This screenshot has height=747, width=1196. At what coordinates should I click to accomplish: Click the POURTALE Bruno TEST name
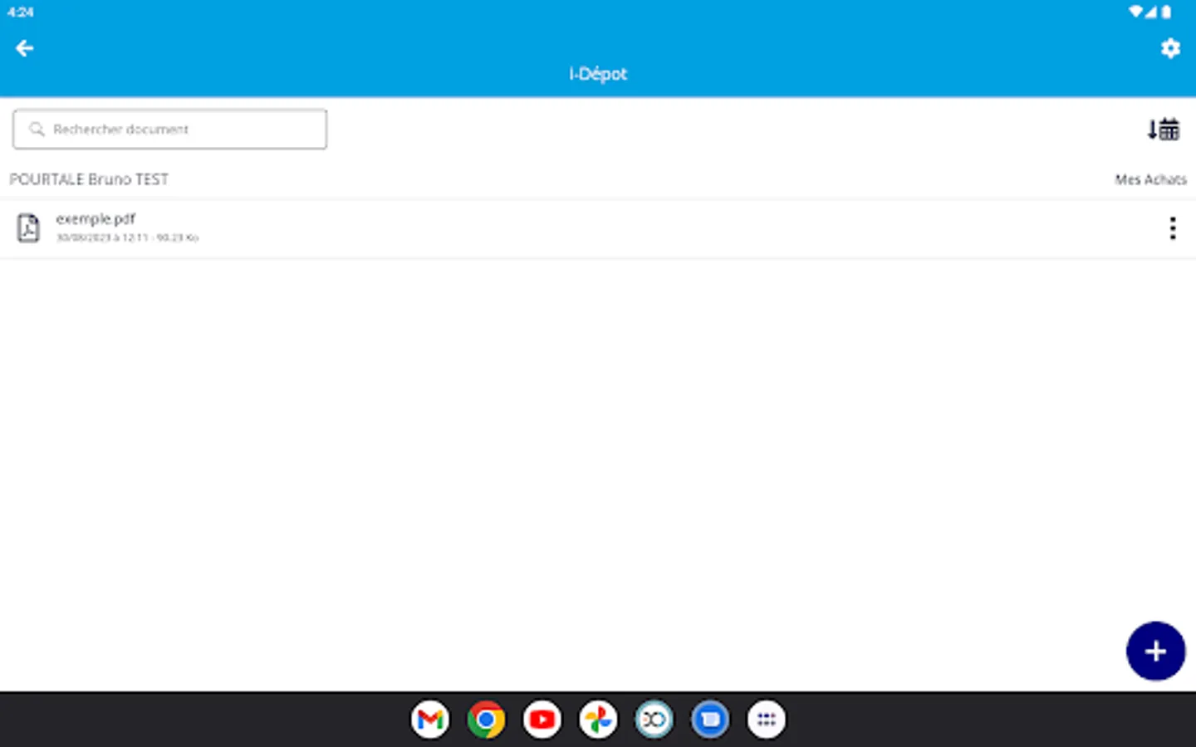[x=89, y=179]
